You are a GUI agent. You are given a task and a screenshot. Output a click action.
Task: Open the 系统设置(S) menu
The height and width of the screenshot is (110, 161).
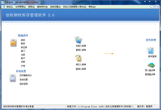tap(55, 7)
